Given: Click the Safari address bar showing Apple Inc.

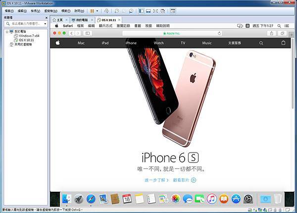Looking at the screenshot, I should (x=172, y=33).
